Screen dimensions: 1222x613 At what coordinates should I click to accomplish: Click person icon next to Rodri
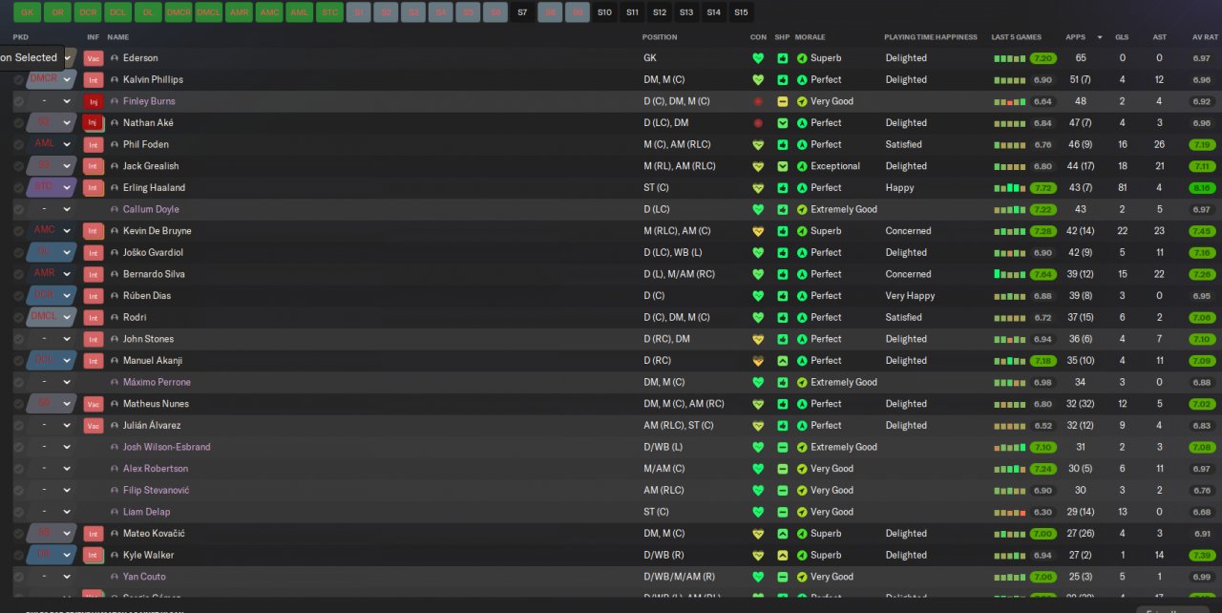click(x=115, y=318)
